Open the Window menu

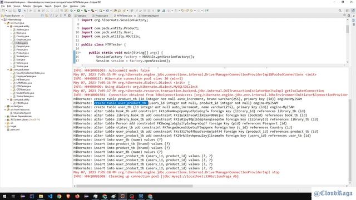(x=74, y=6)
